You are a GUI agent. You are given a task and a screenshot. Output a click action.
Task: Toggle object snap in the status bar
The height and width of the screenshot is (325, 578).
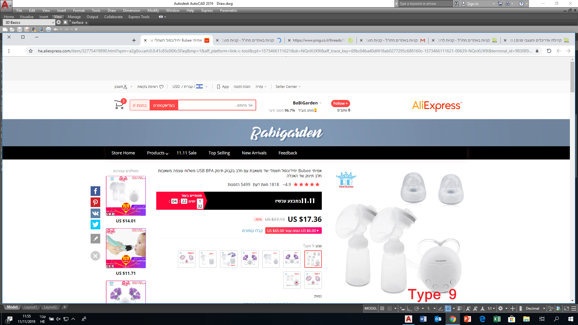click(448, 308)
